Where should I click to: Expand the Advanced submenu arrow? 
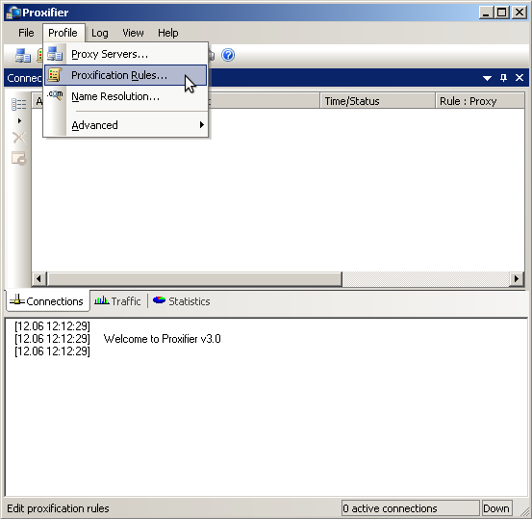click(x=202, y=124)
